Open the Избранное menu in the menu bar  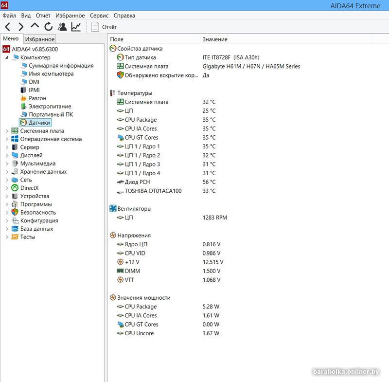coord(70,16)
